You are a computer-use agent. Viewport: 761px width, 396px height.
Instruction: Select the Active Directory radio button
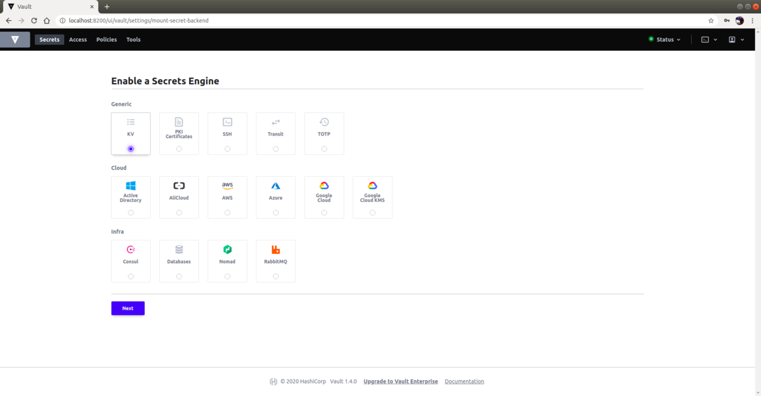[x=131, y=213]
